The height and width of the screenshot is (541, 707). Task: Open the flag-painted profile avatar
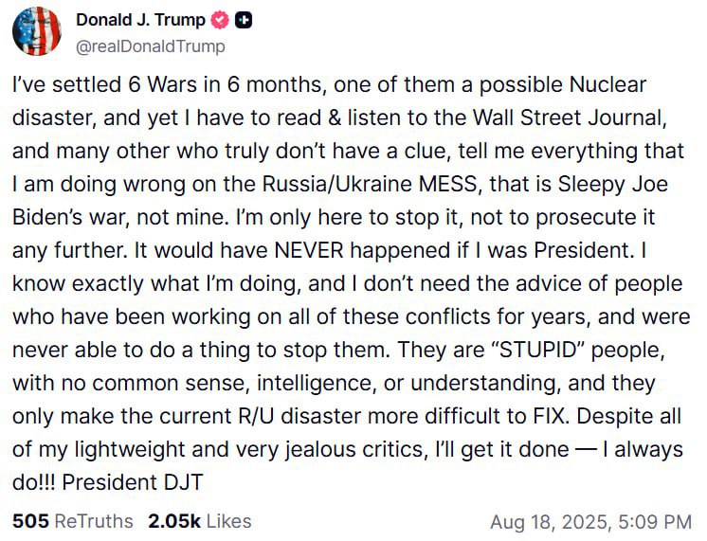click(x=37, y=31)
